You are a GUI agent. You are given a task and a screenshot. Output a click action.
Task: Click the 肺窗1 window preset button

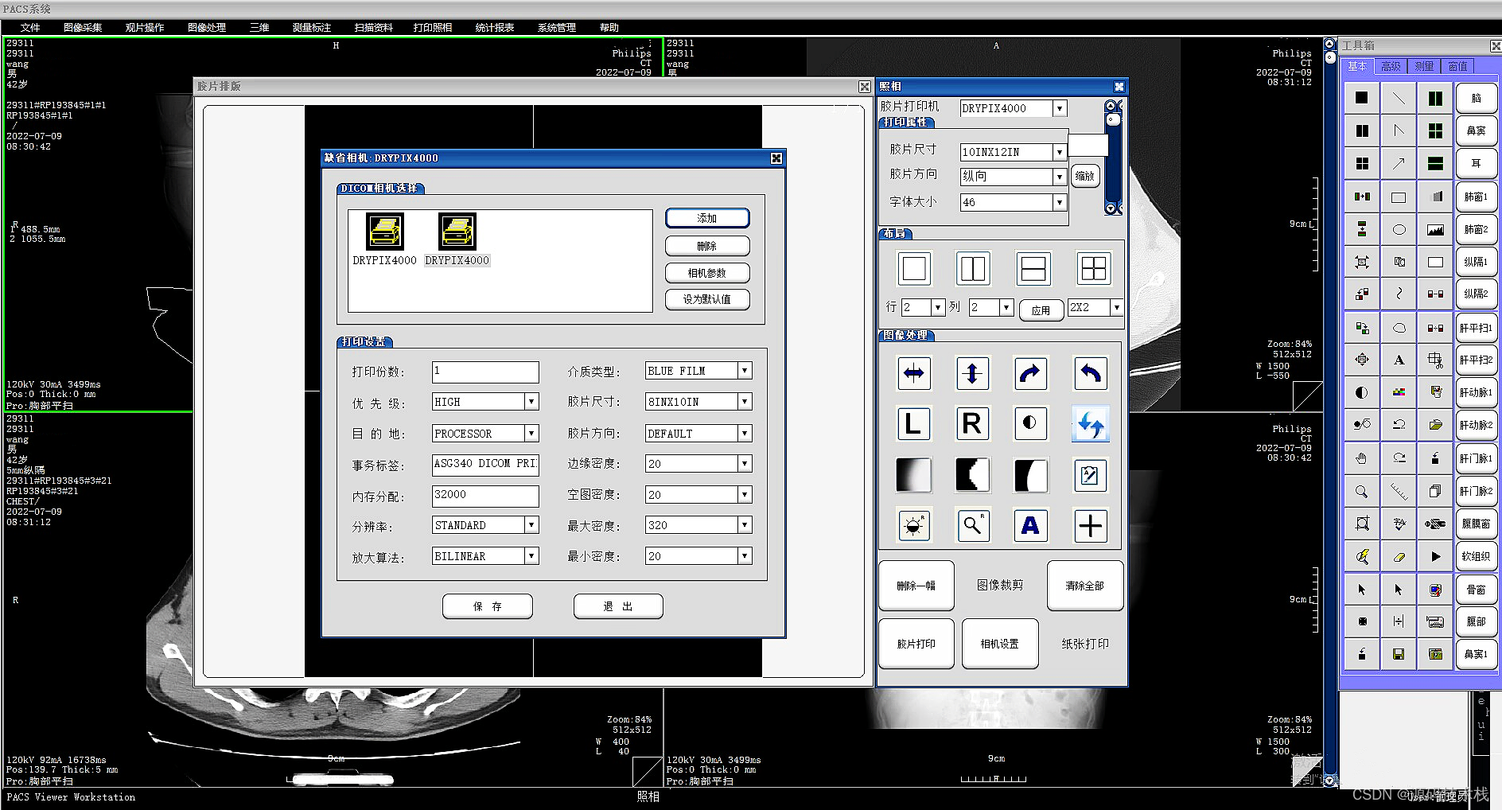[x=1476, y=197]
